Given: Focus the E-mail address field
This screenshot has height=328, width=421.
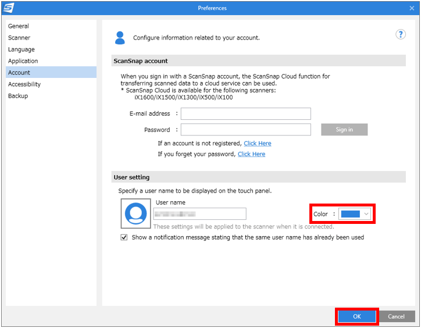Looking at the screenshot, I should tap(245, 113).
